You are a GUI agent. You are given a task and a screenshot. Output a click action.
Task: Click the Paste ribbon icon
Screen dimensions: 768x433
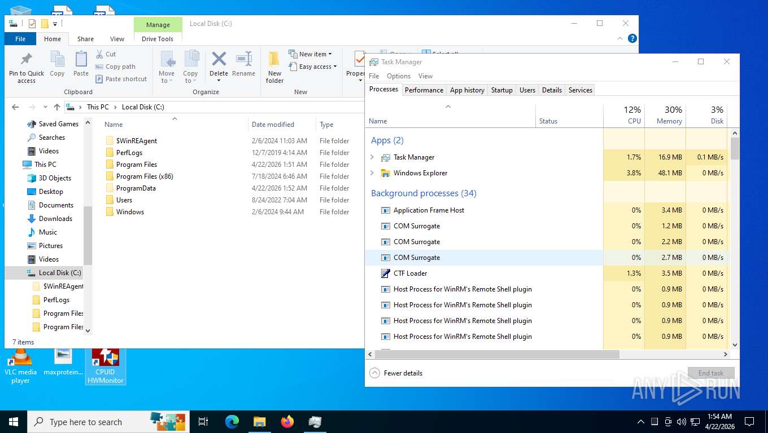click(81, 59)
